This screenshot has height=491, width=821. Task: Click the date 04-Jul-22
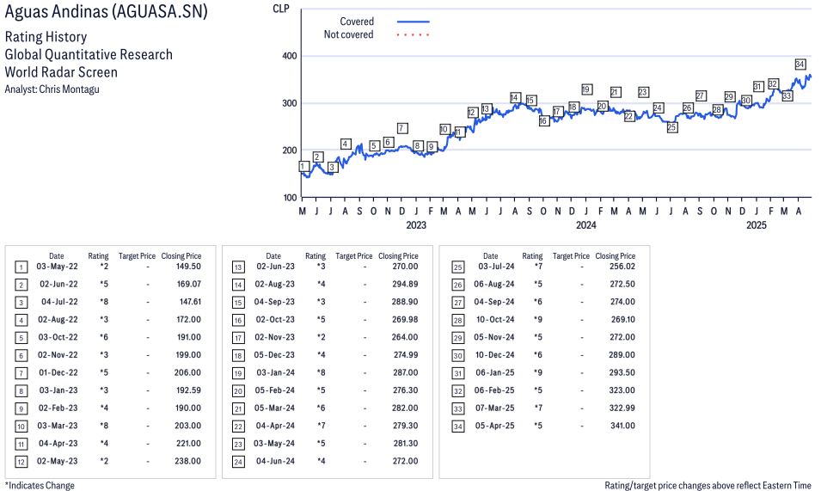pyautogui.click(x=59, y=302)
